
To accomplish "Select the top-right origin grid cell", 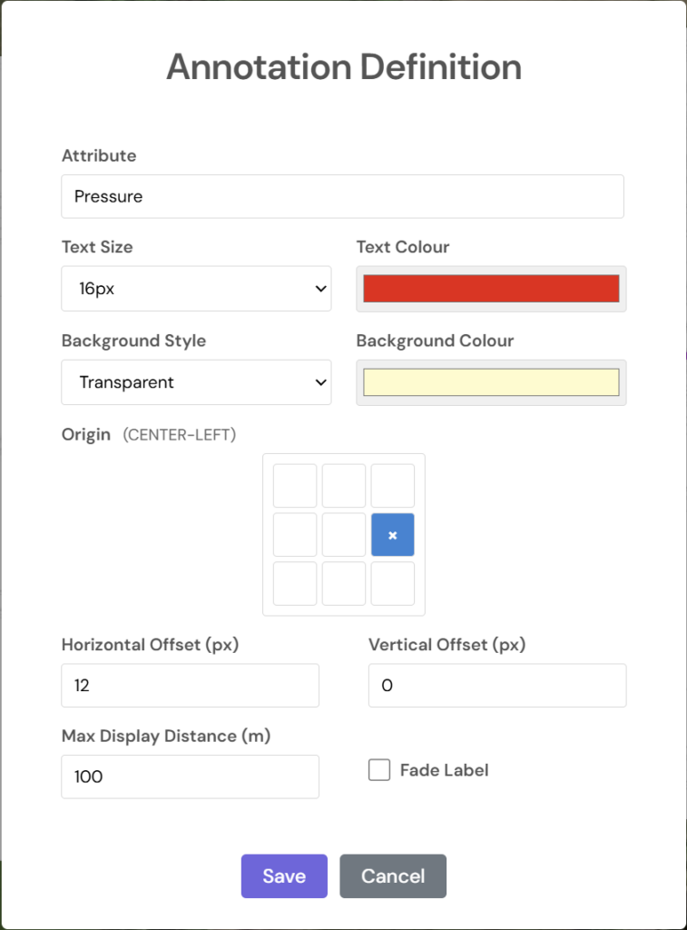I will pos(393,486).
